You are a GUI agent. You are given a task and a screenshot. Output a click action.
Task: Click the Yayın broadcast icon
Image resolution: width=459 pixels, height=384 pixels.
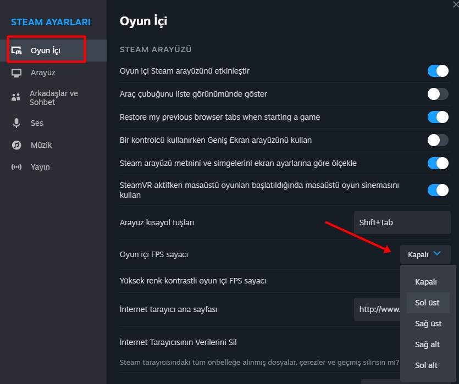[x=16, y=167]
